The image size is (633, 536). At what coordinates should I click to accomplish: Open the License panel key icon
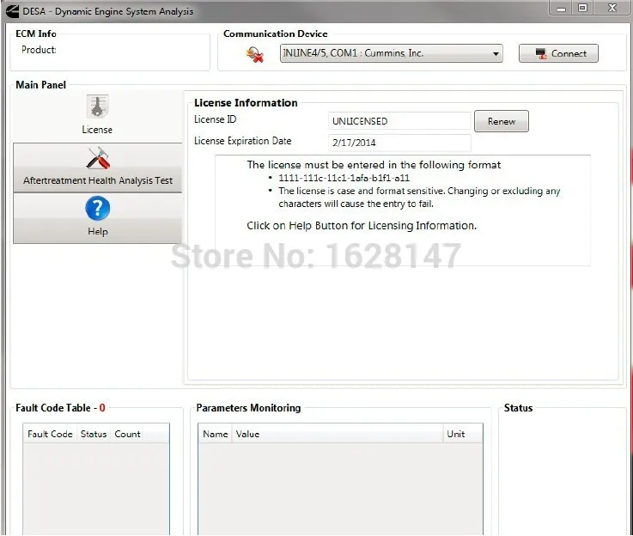point(97,107)
